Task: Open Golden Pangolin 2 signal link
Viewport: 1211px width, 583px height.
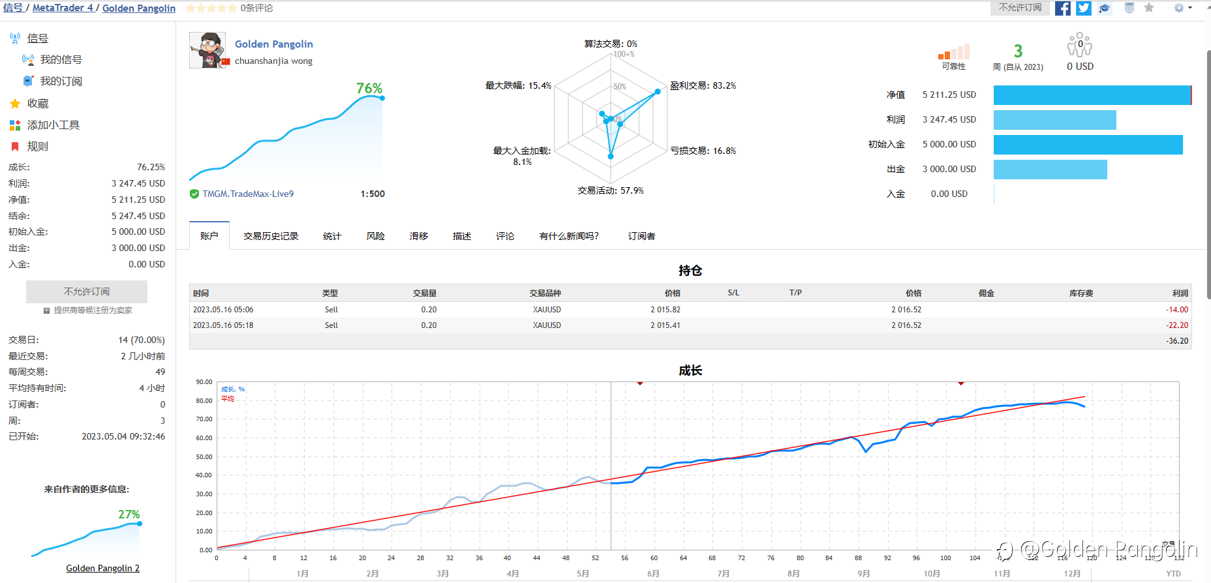Action: click(x=103, y=568)
